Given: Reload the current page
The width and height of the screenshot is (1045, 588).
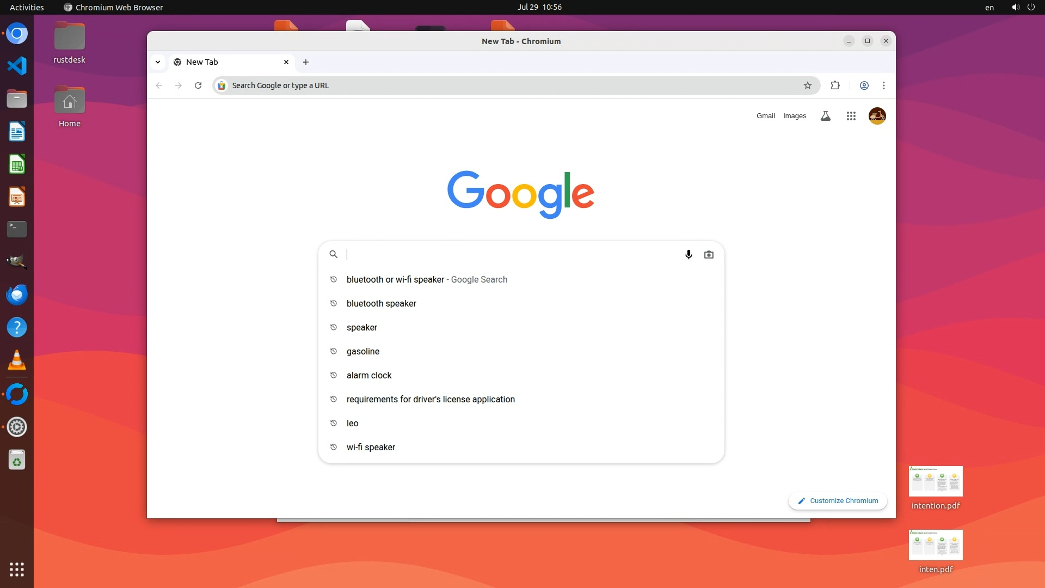Looking at the screenshot, I should coord(198,85).
